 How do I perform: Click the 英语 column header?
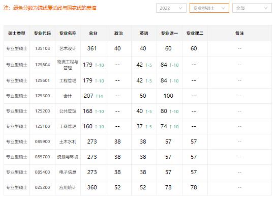click(144, 33)
